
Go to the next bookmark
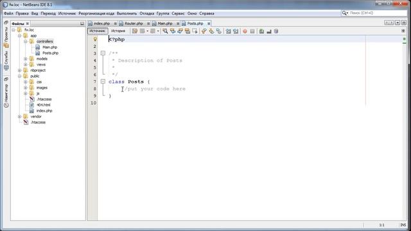click(x=211, y=31)
